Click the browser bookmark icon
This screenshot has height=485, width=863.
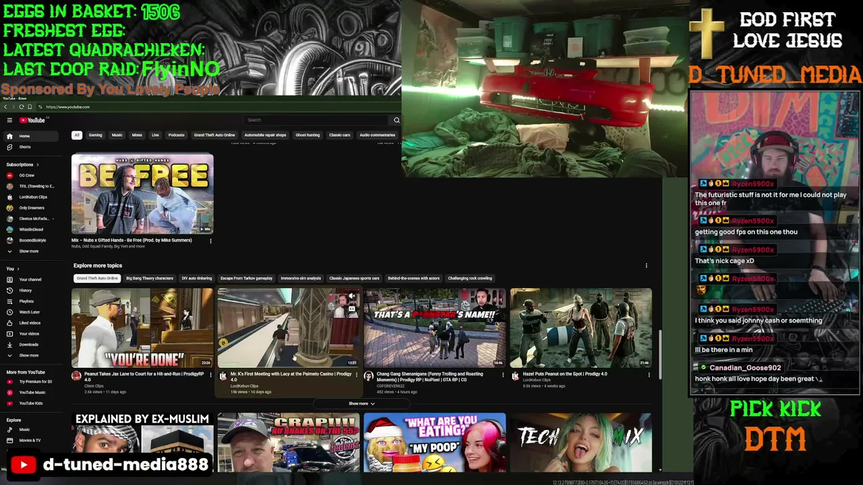click(x=30, y=107)
